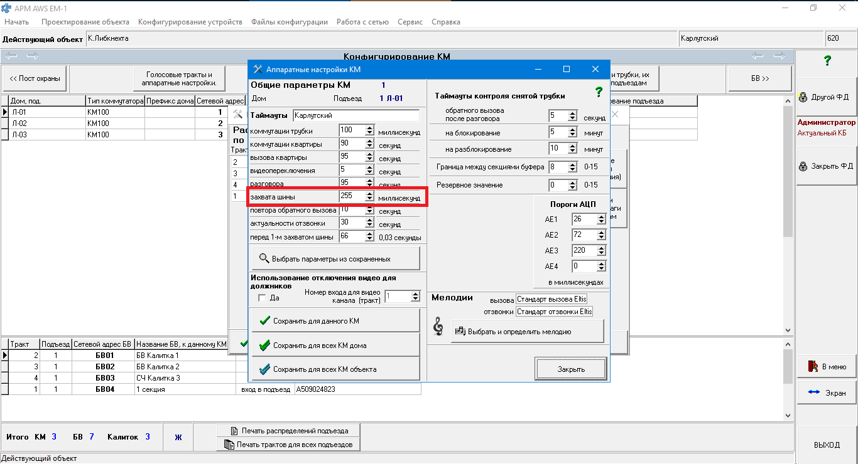This screenshot has width=858, height=464.
Task: Adjust на блокирование spinner
Action: 572,132
